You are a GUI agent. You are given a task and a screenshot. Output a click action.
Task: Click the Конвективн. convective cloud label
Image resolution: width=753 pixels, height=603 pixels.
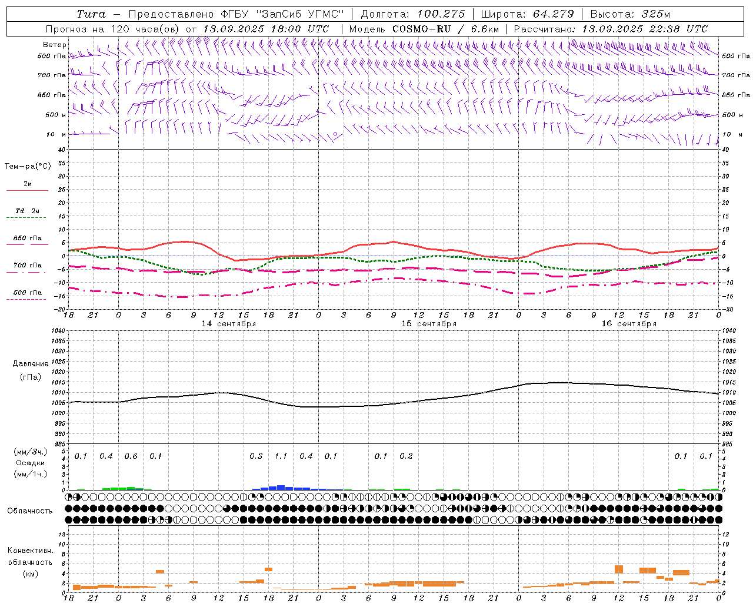31,551
